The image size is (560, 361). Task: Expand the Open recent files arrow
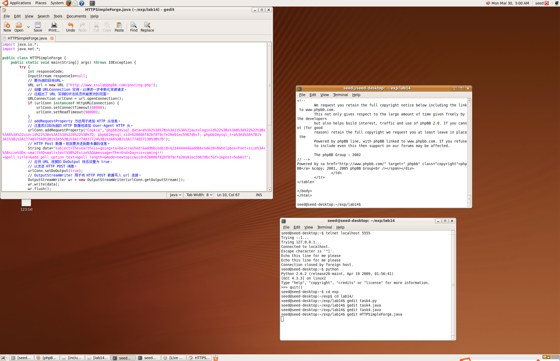(28, 27)
